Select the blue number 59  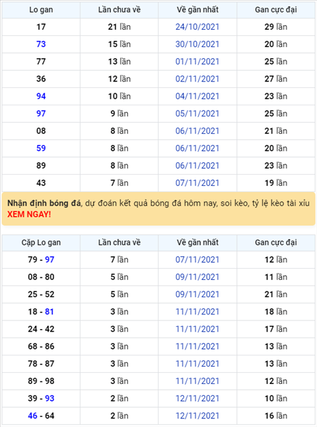[41, 148]
